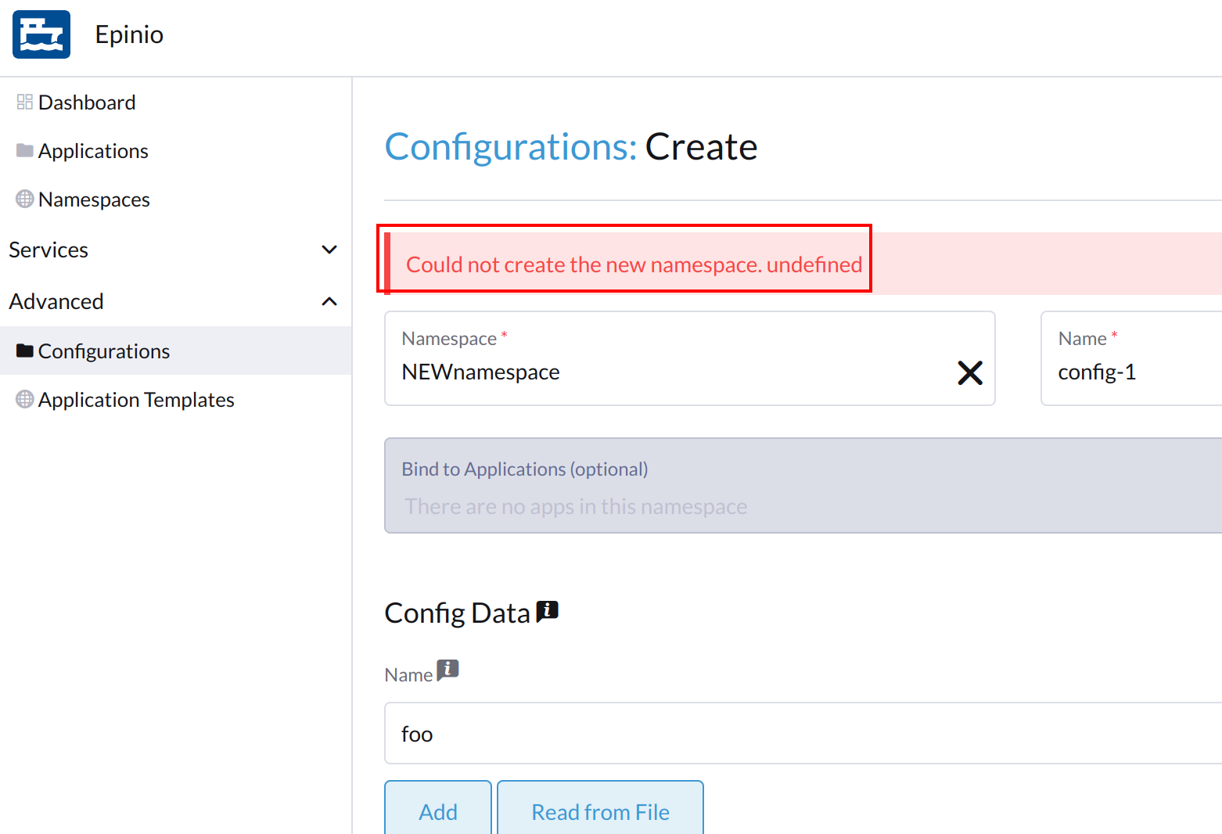
Task: Click the Add button under Config Data
Action: (x=437, y=811)
